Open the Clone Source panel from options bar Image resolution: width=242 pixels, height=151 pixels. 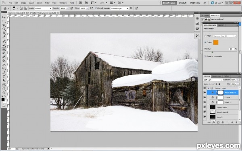tap(26, 8)
